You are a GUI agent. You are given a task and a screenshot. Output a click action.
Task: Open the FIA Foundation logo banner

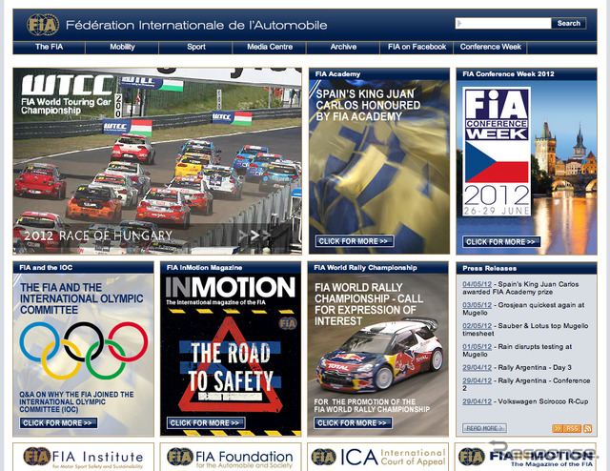(231, 457)
